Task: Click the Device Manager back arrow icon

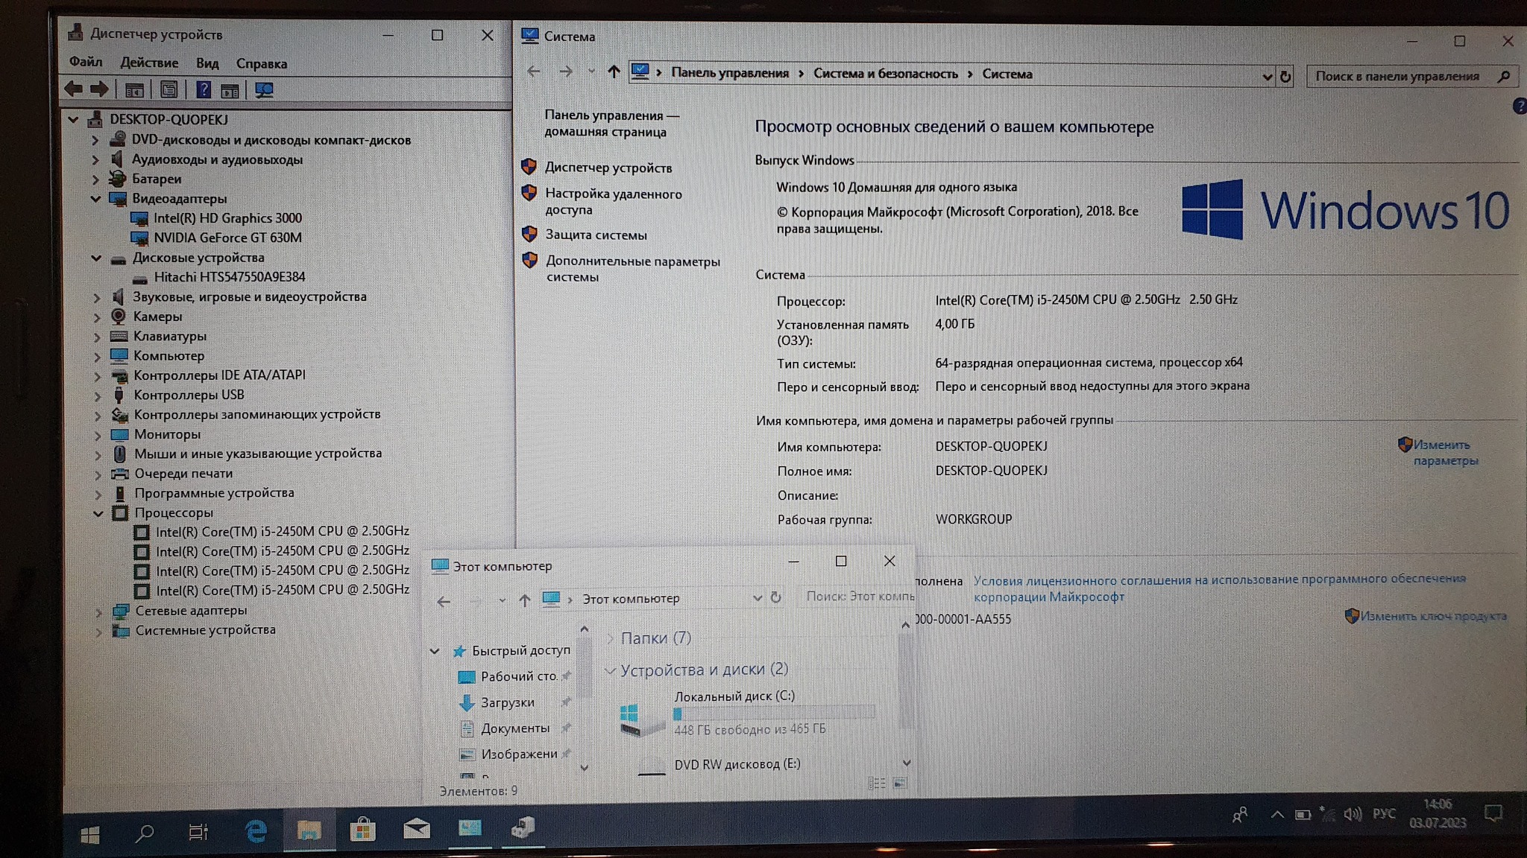Action: [73, 89]
